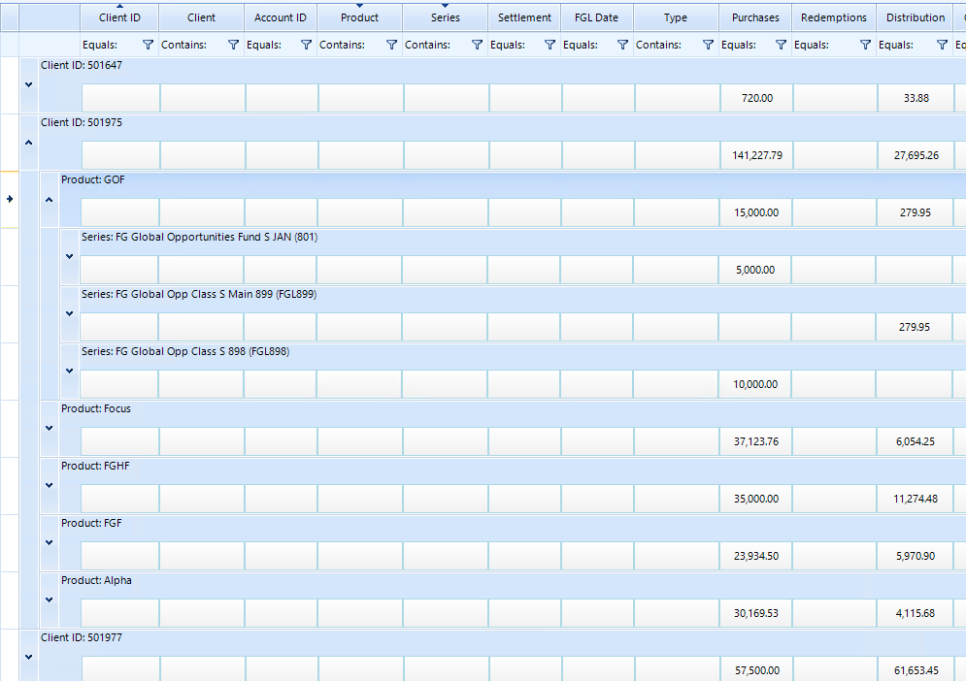This screenshot has width=966, height=681.
Task: Expand the Product: FGF group
Action: (49, 543)
